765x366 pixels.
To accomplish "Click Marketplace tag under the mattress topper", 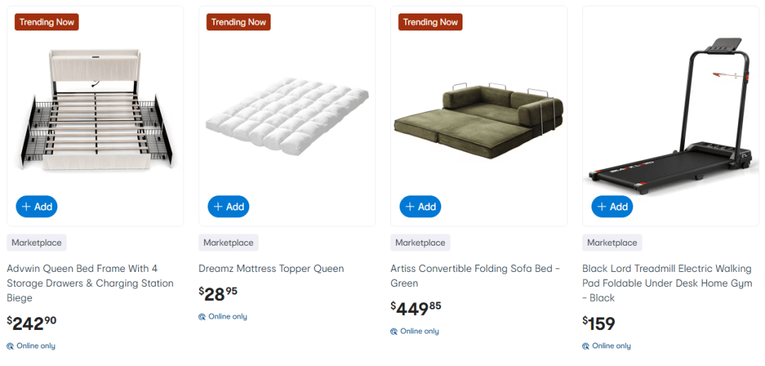I will pos(228,243).
